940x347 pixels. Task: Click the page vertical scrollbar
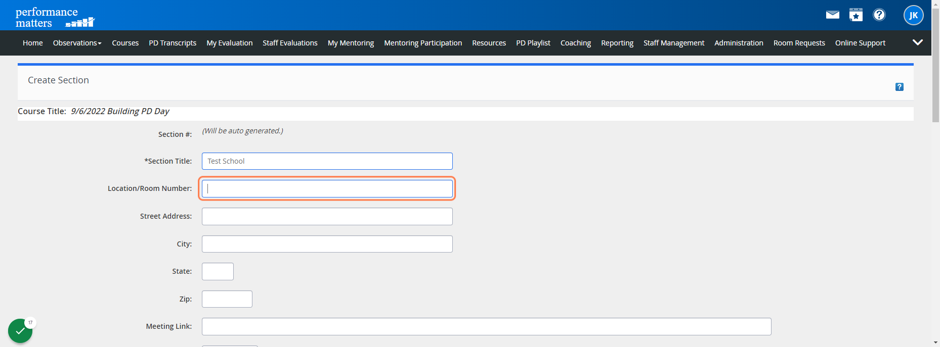click(935, 66)
